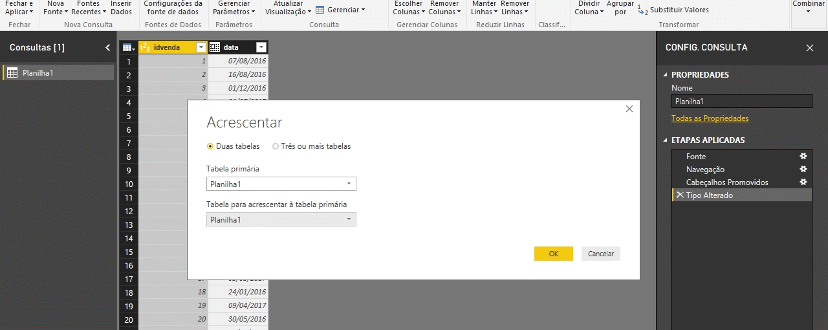The width and height of the screenshot is (828, 330).
Task: Collapse the Consultas pane with the chevron
Action: 108,48
